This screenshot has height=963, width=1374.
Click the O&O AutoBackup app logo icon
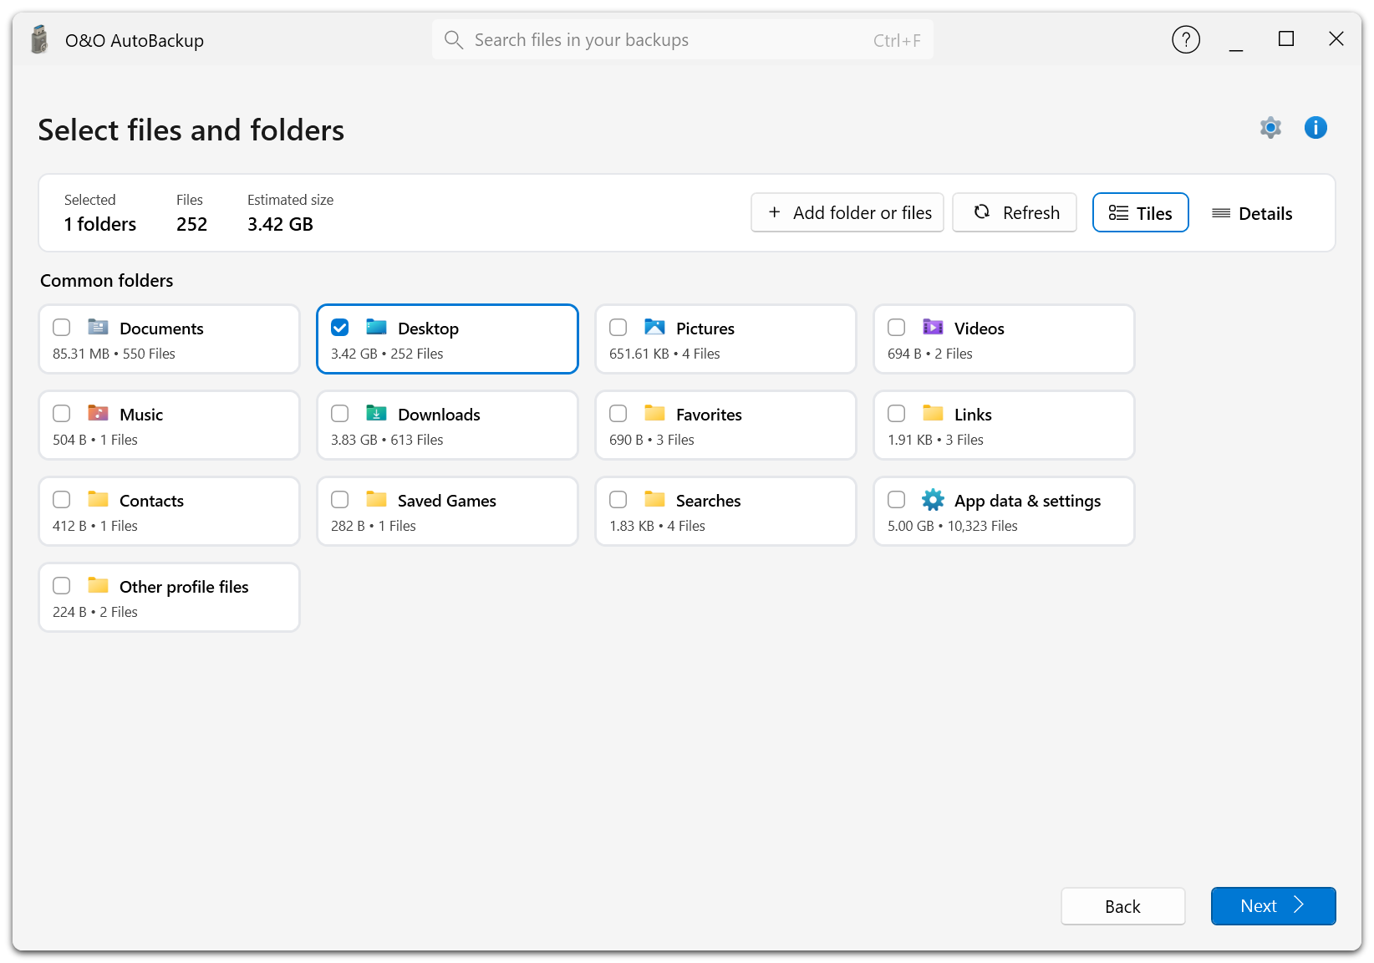pos(39,39)
